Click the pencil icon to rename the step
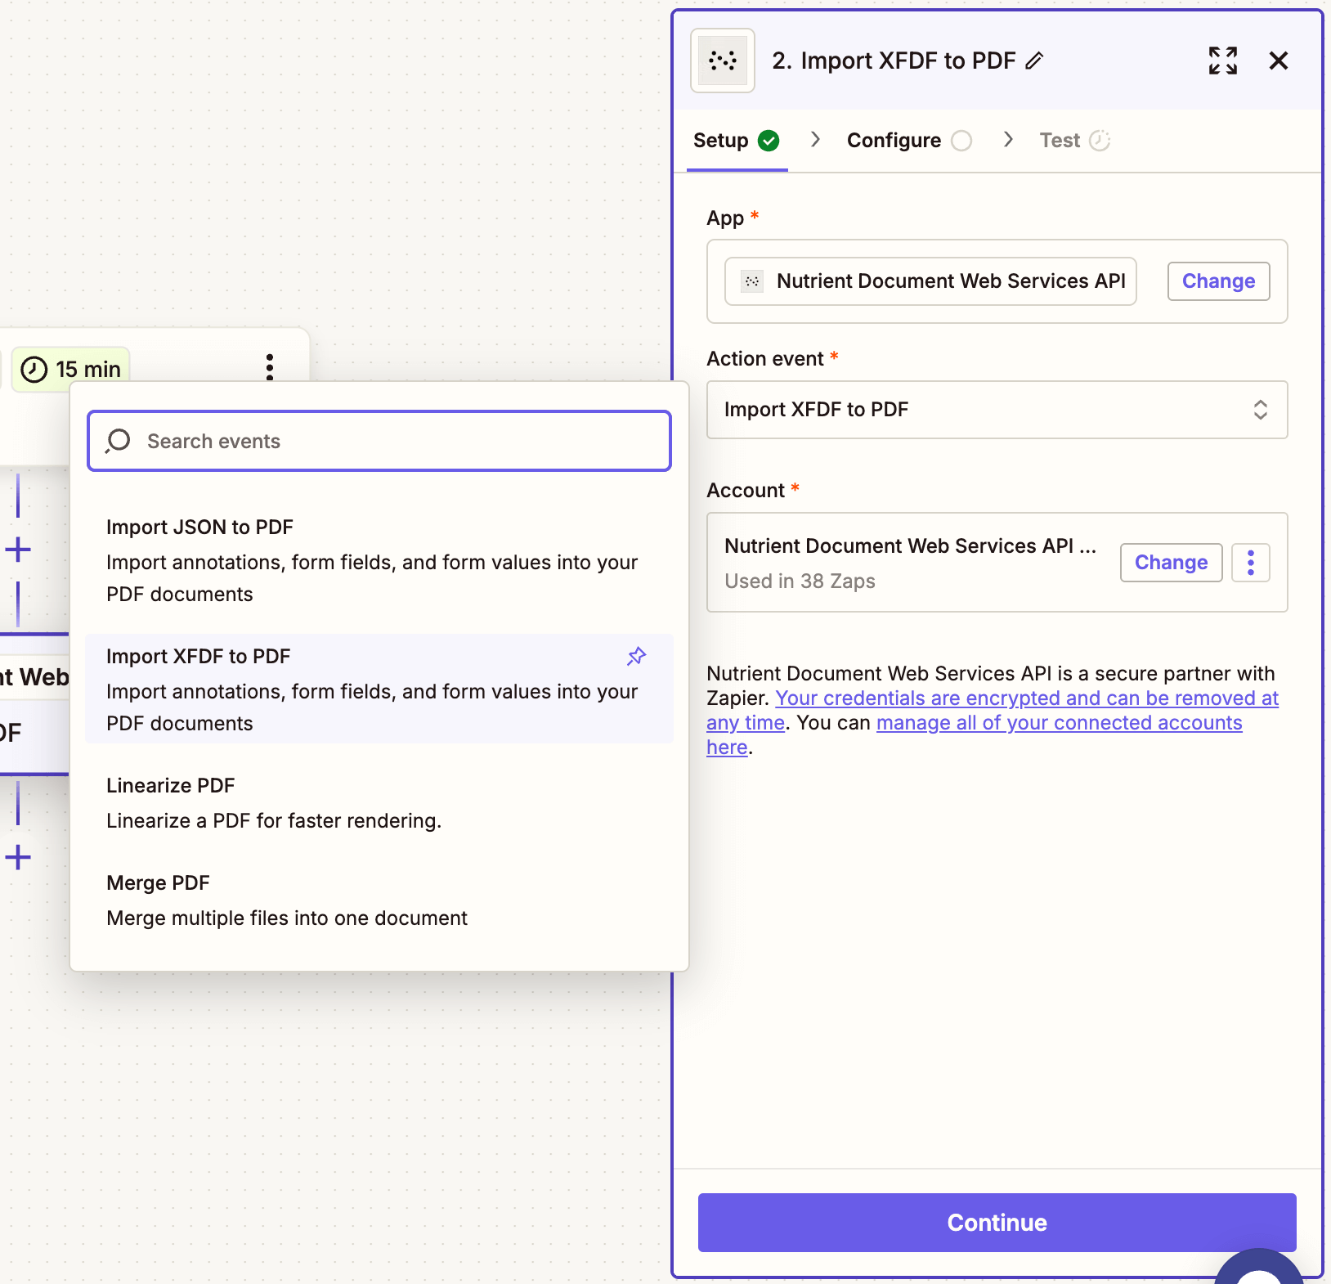The height and width of the screenshot is (1284, 1331). (1035, 61)
